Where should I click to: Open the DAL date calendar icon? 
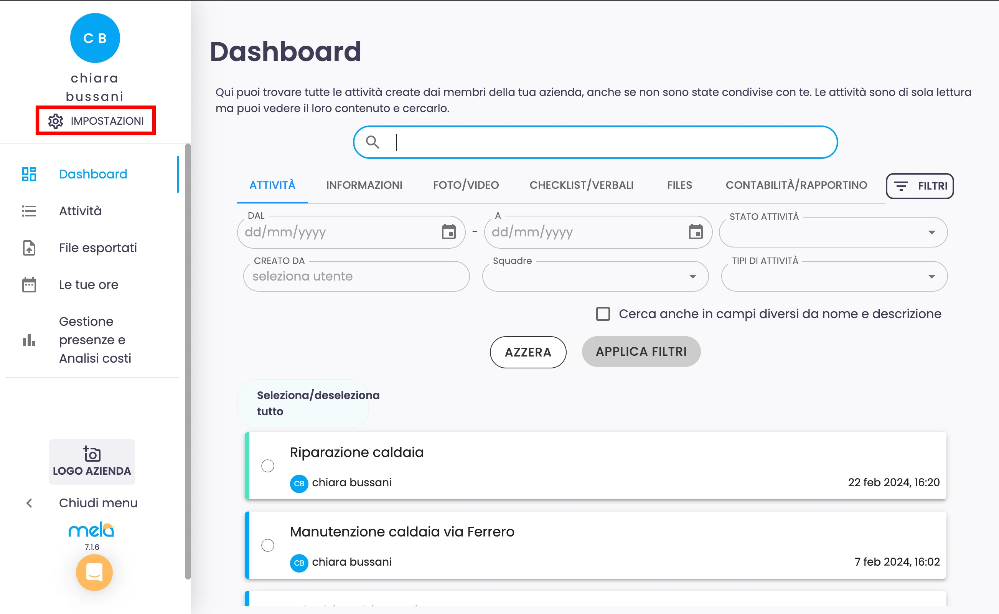448,232
